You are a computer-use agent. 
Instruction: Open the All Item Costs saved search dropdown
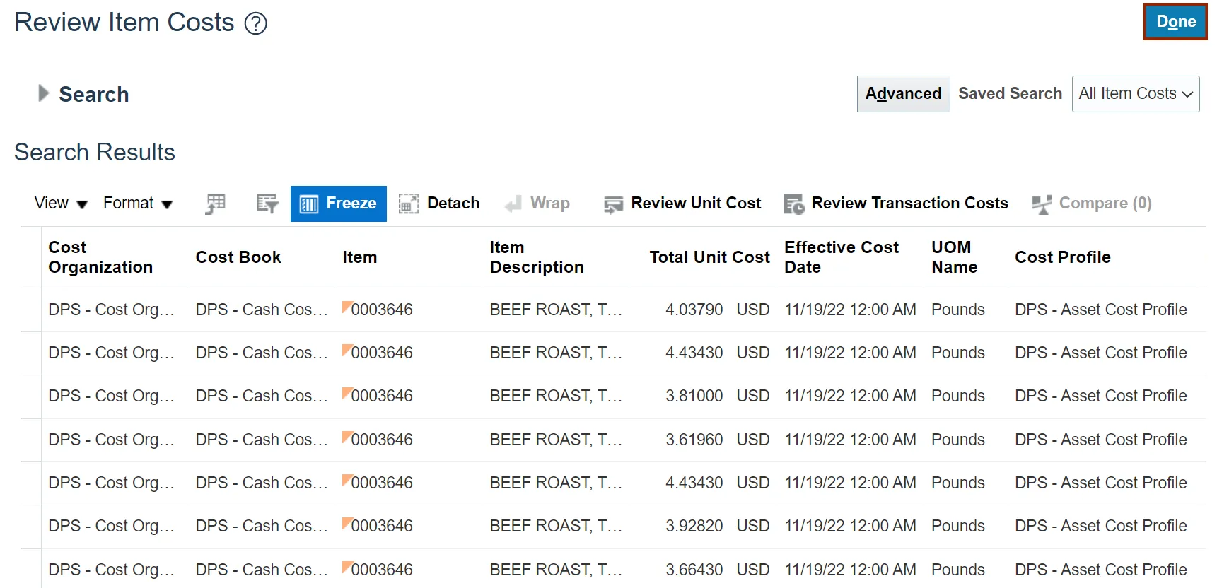[1135, 94]
